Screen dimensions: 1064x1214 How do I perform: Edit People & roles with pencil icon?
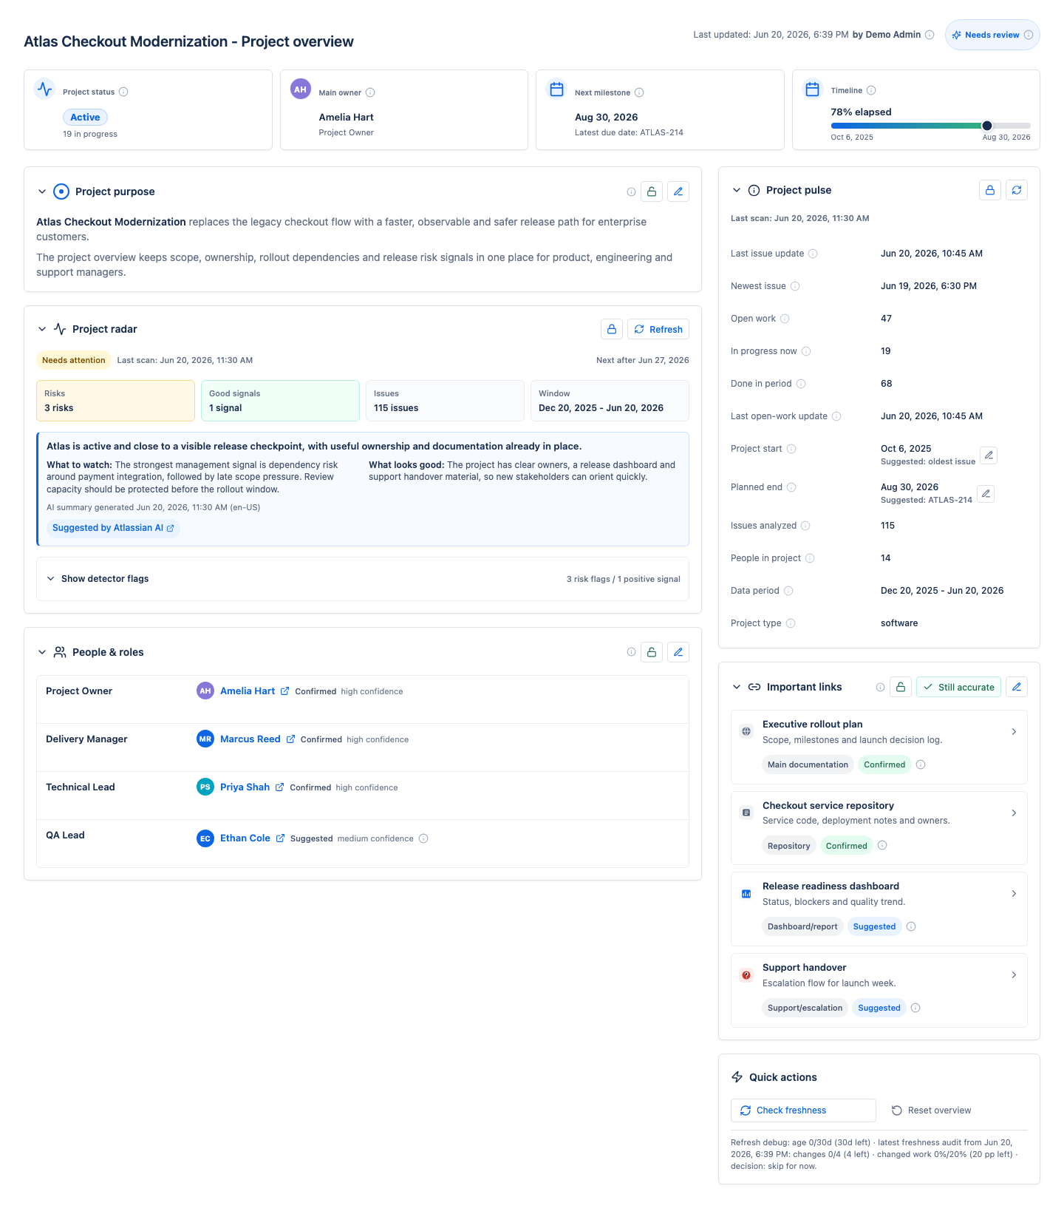point(678,652)
